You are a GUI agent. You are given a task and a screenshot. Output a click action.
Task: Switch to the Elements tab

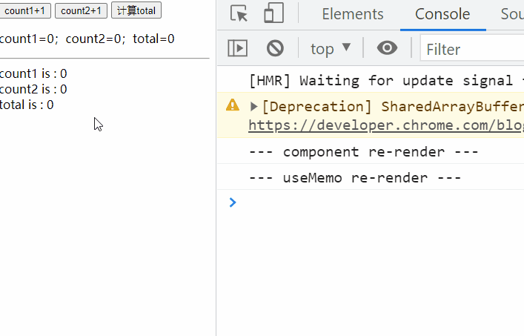tap(353, 14)
